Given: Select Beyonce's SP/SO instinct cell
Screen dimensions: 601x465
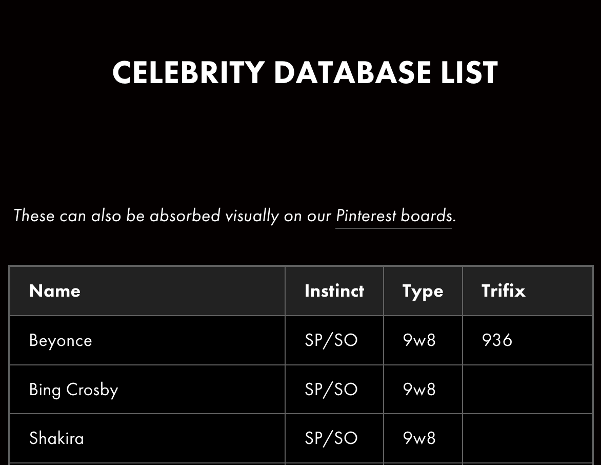Looking at the screenshot, I should point(331,340).
